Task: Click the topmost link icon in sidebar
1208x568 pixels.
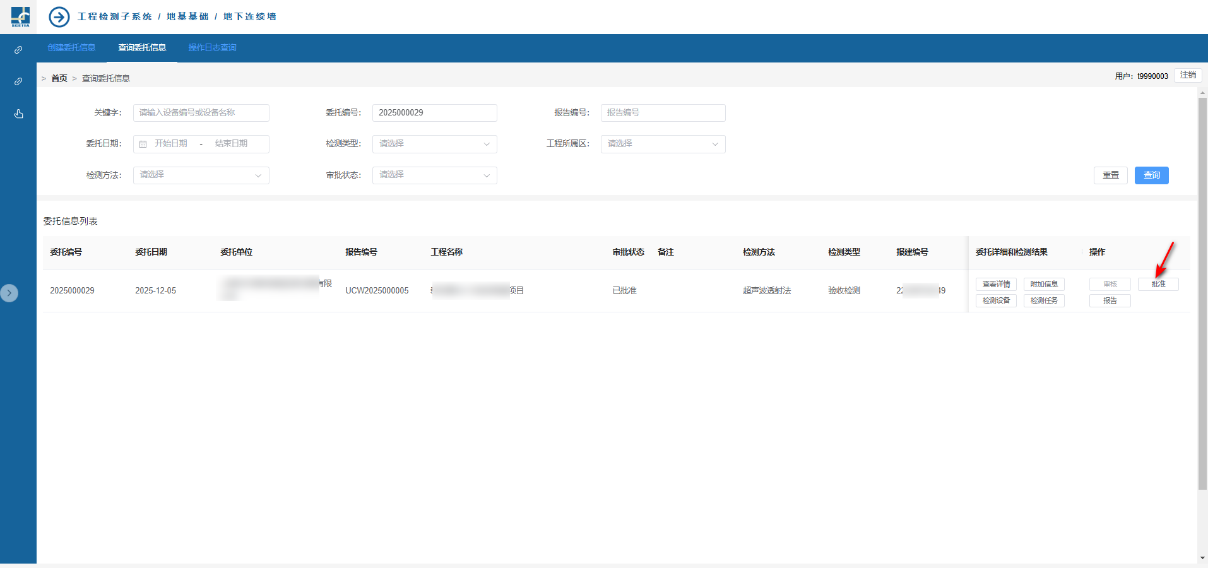Action: (x=18, y=50)
